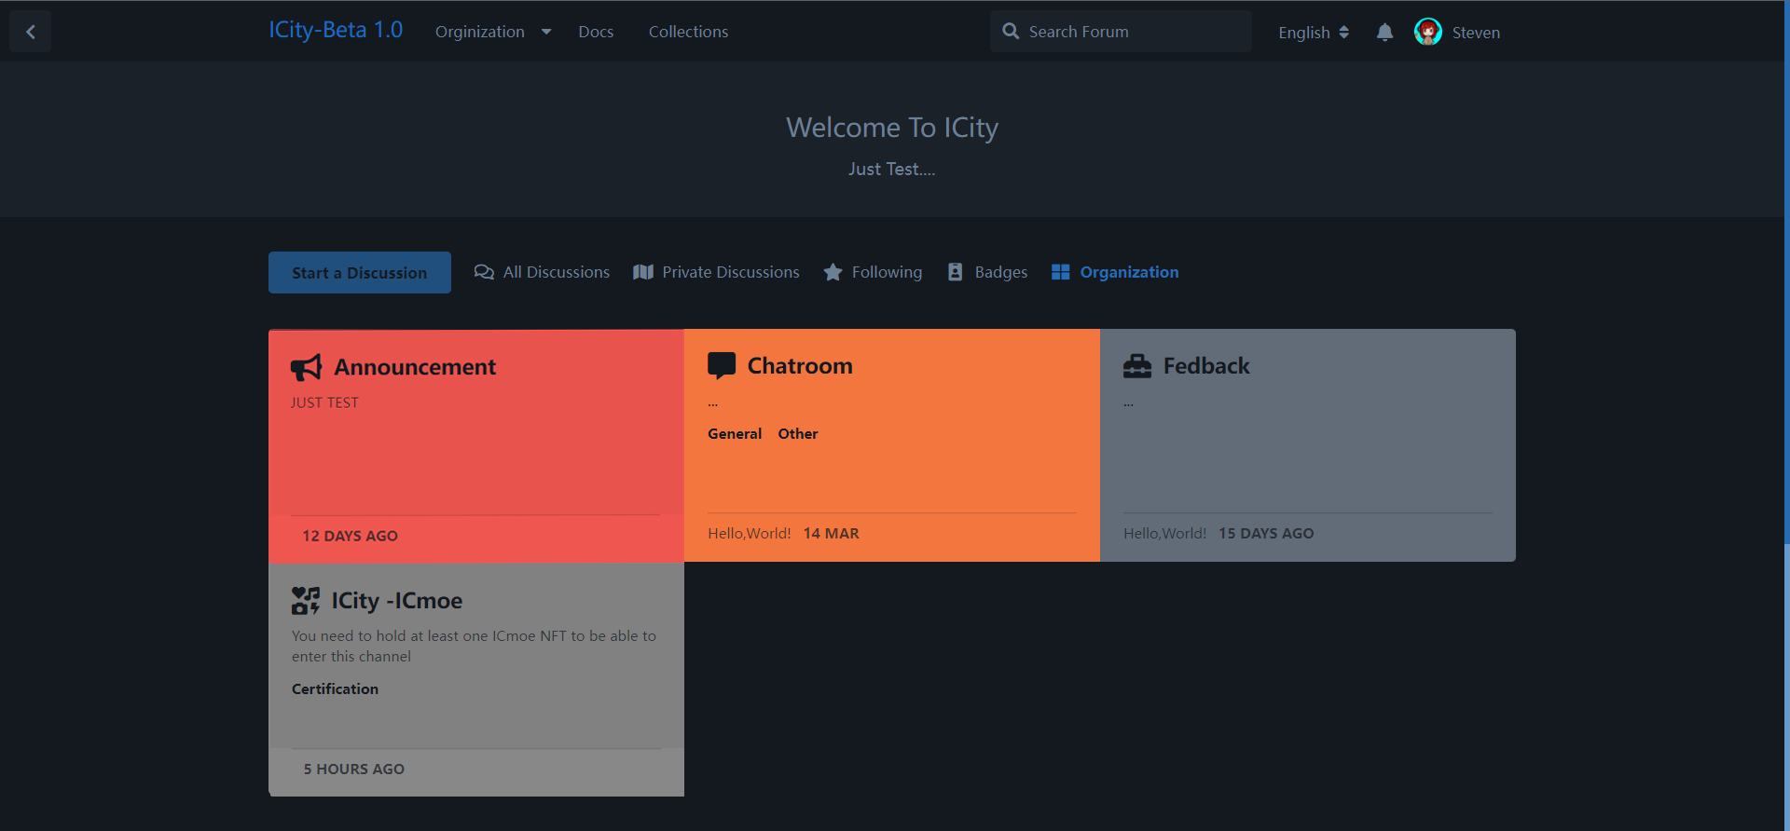Open Steven's user menu

[x=1457, y=33]
